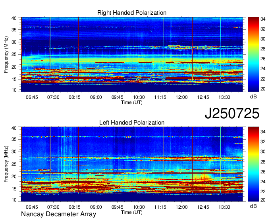Viewport: 270px width, 219px height.
Task: Click the dB unit under the Left Handed color bar
Action: pyautogui.click(x=253, y=206)
